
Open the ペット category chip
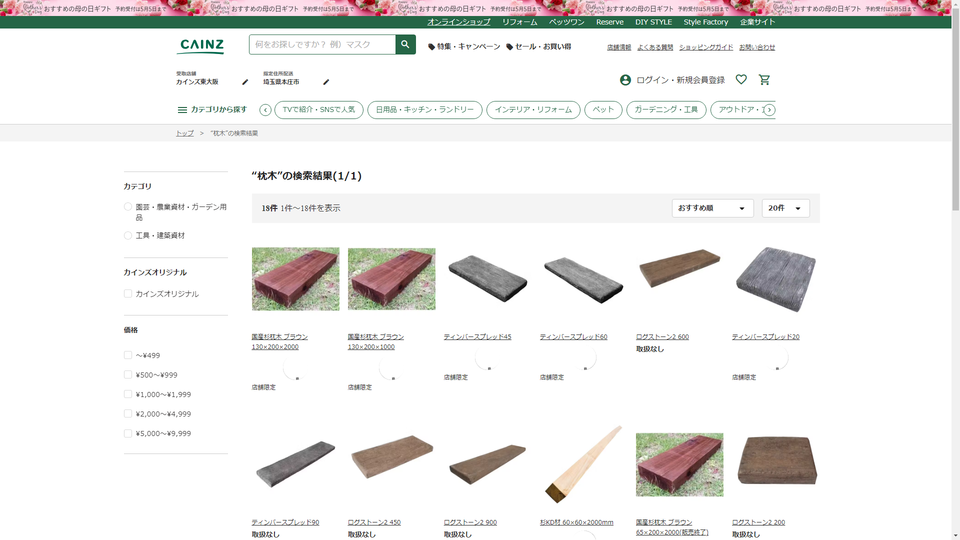click(x=603, y=109)
